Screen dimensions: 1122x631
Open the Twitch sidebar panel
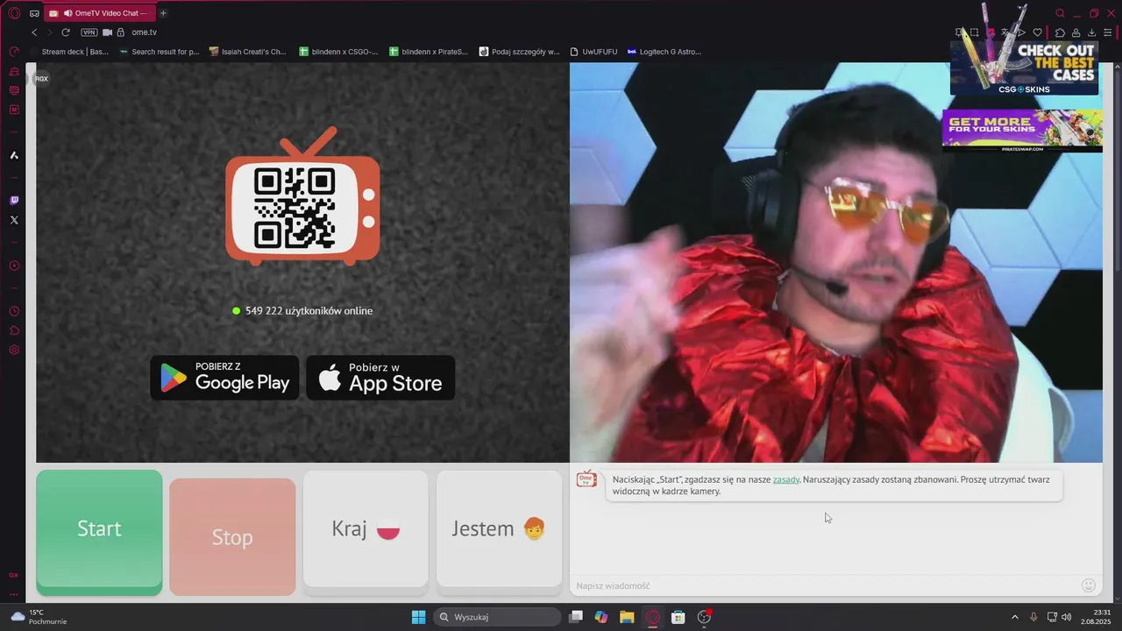point(14,201)
